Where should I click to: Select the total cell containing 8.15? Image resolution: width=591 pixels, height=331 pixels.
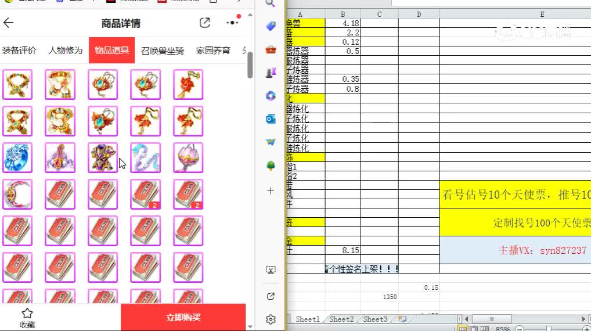(343, 250)
